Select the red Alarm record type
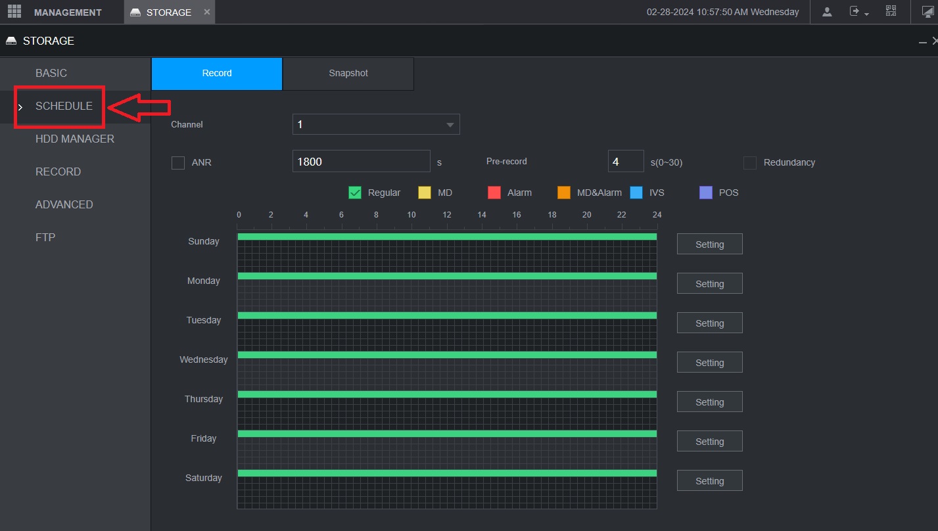Screen dimensions: 938x531 pyautogui.click(x=494, y=193)
